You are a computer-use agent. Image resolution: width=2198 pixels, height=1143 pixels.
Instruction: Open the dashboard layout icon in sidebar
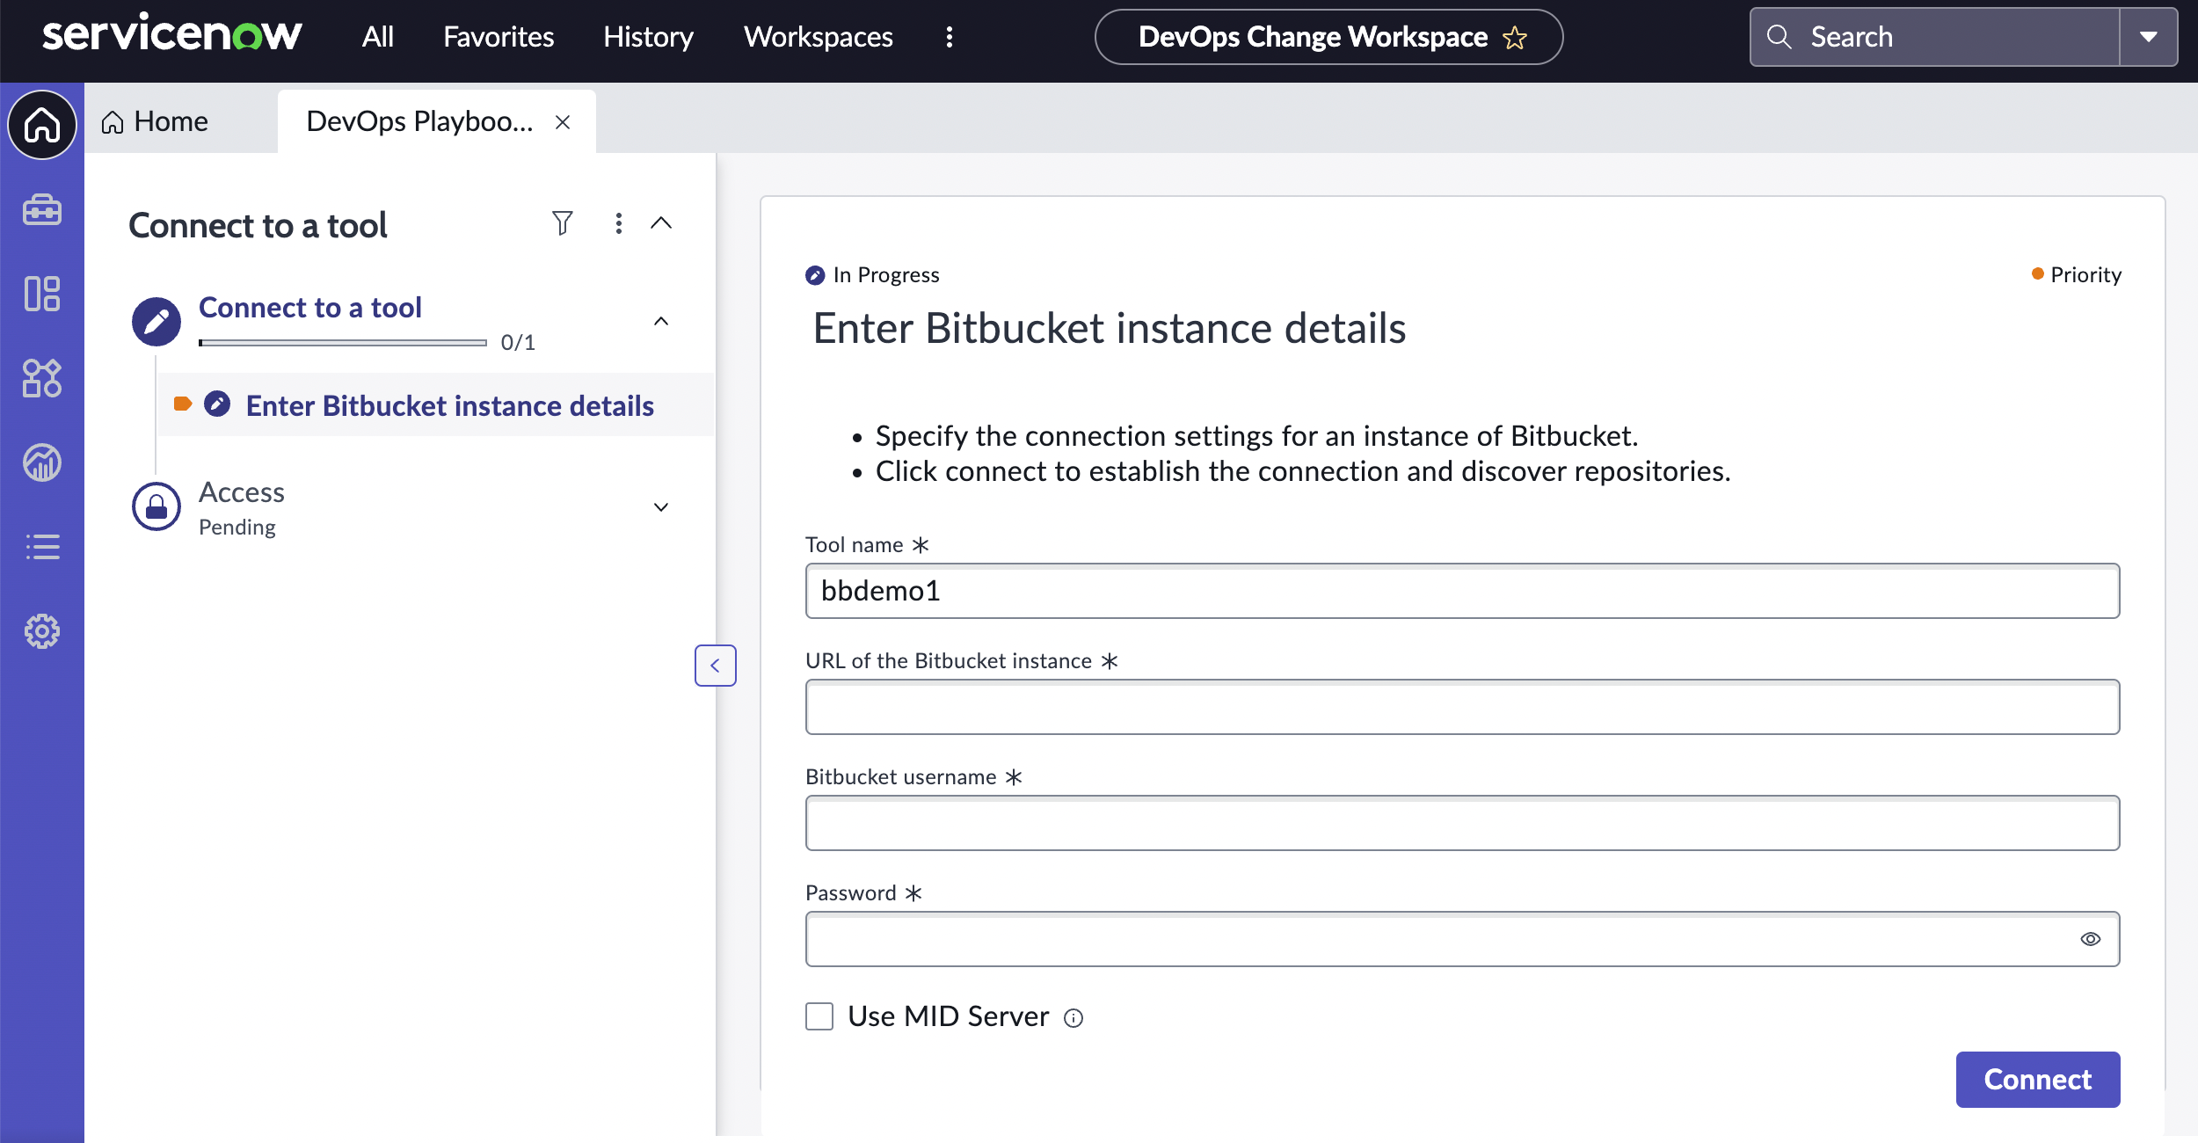pyautogui.click(x=42, y=294)
